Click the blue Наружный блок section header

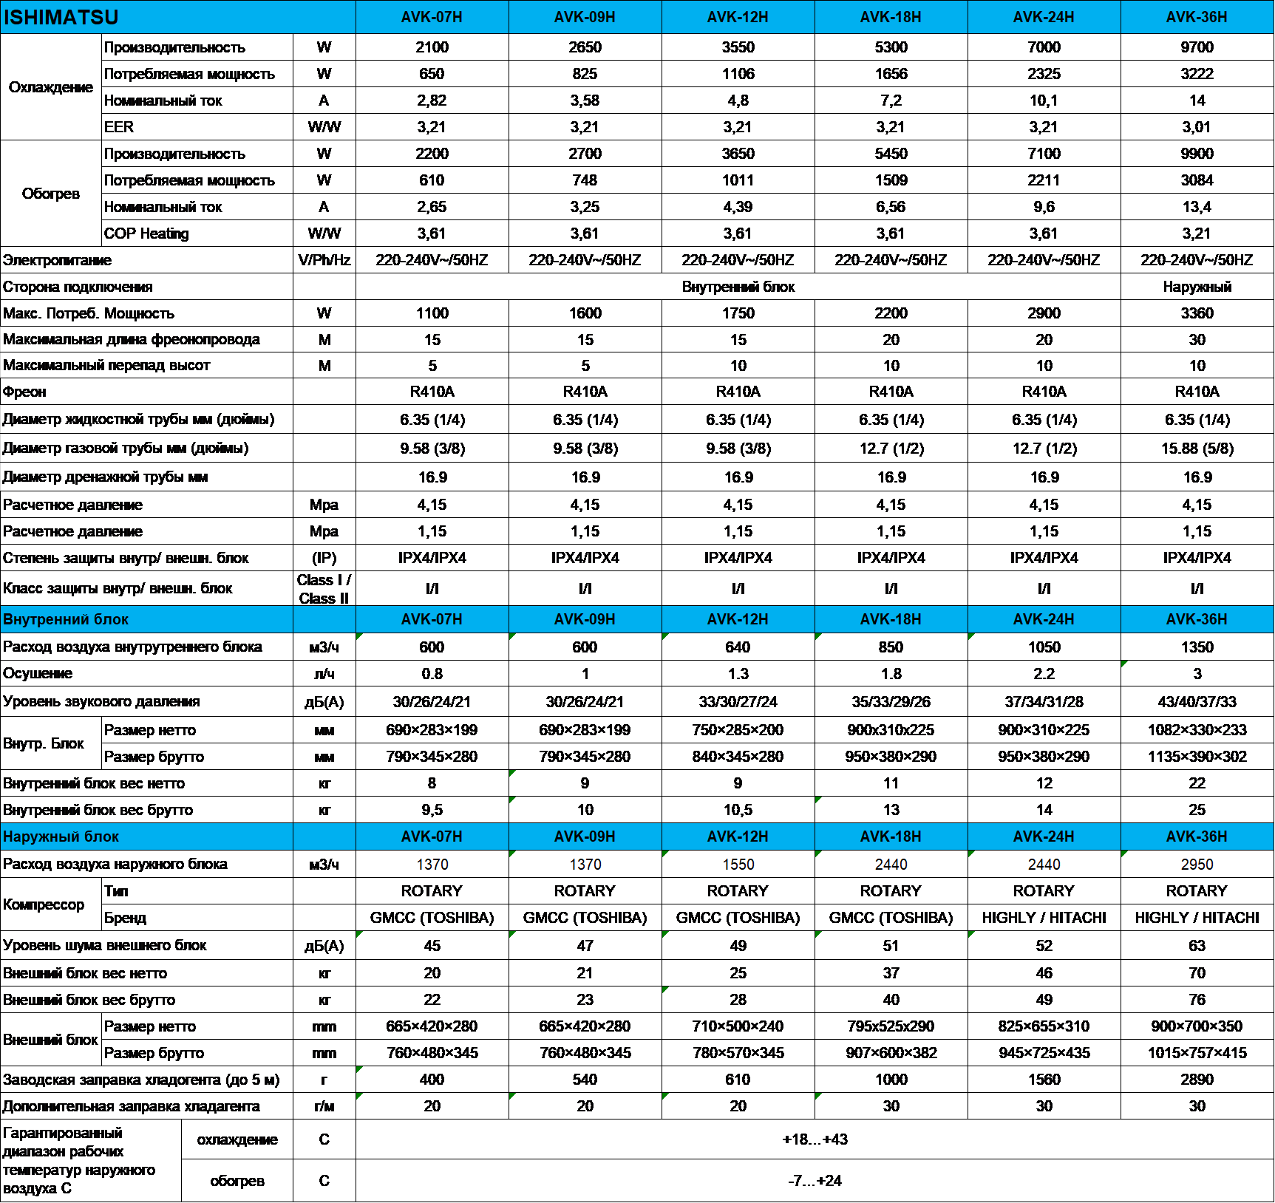pos(146,836)
